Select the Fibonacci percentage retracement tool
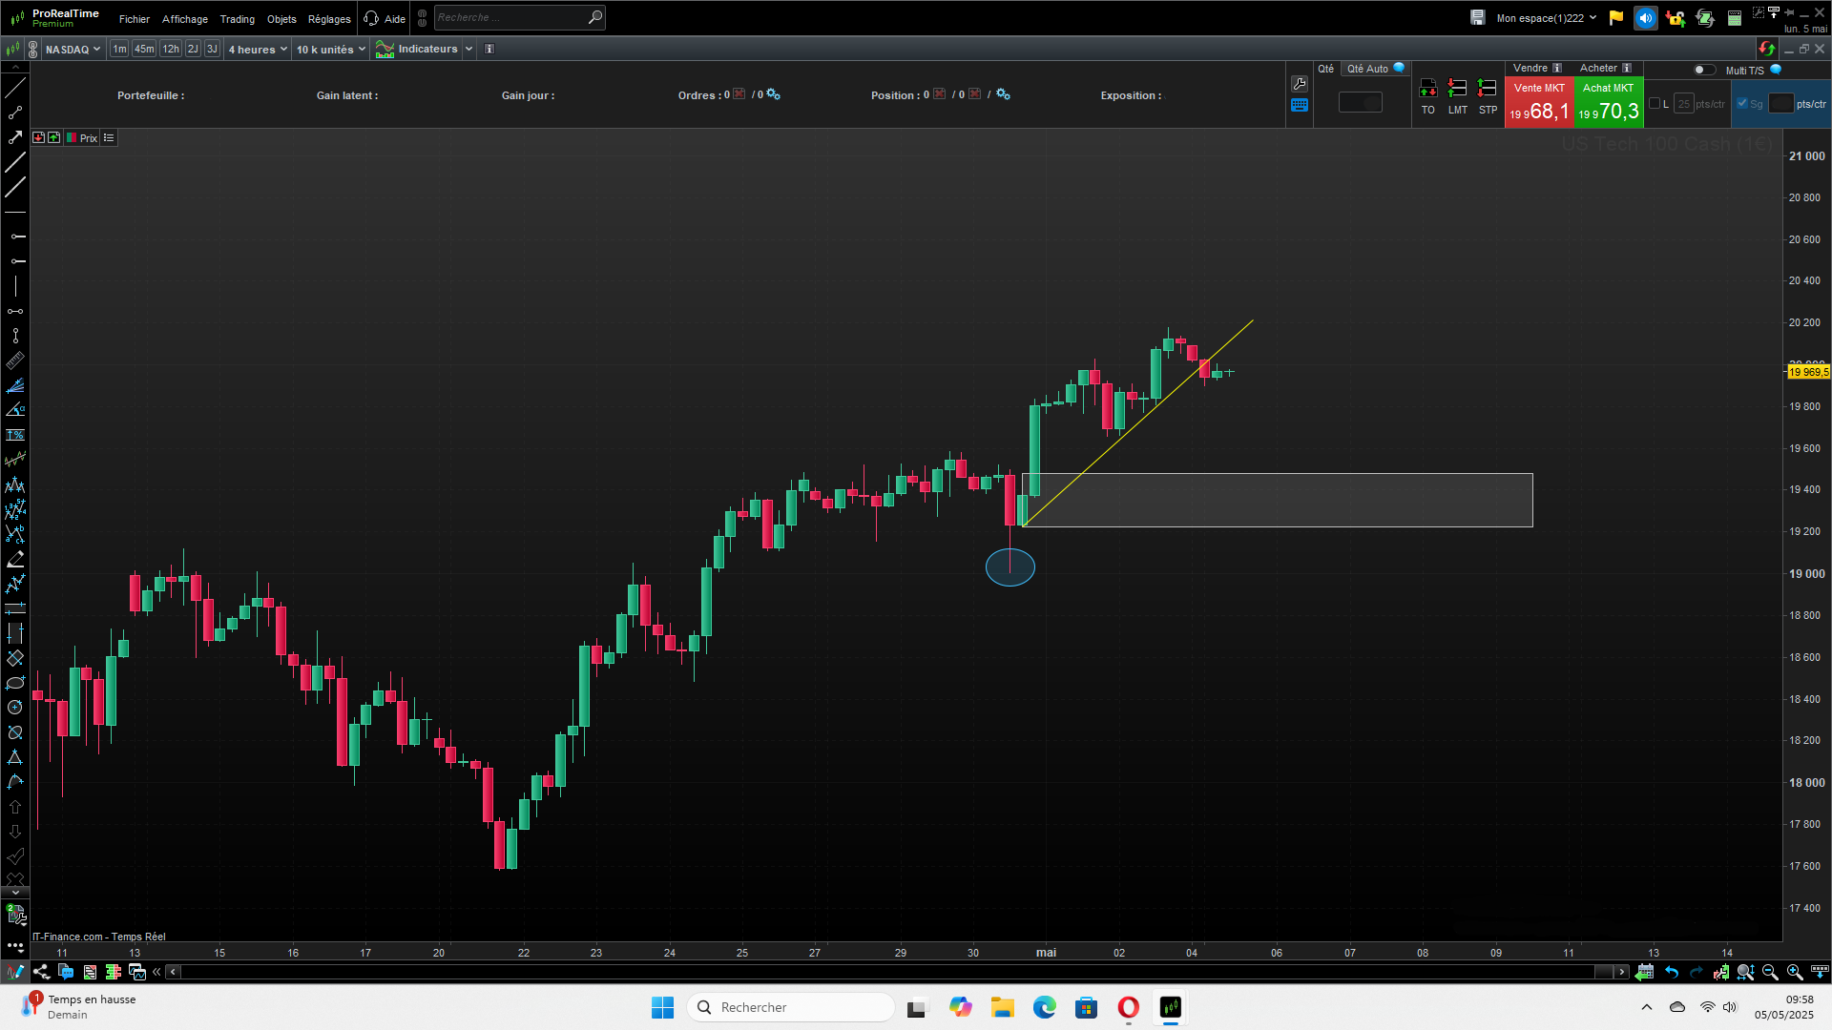 point(15,435)
